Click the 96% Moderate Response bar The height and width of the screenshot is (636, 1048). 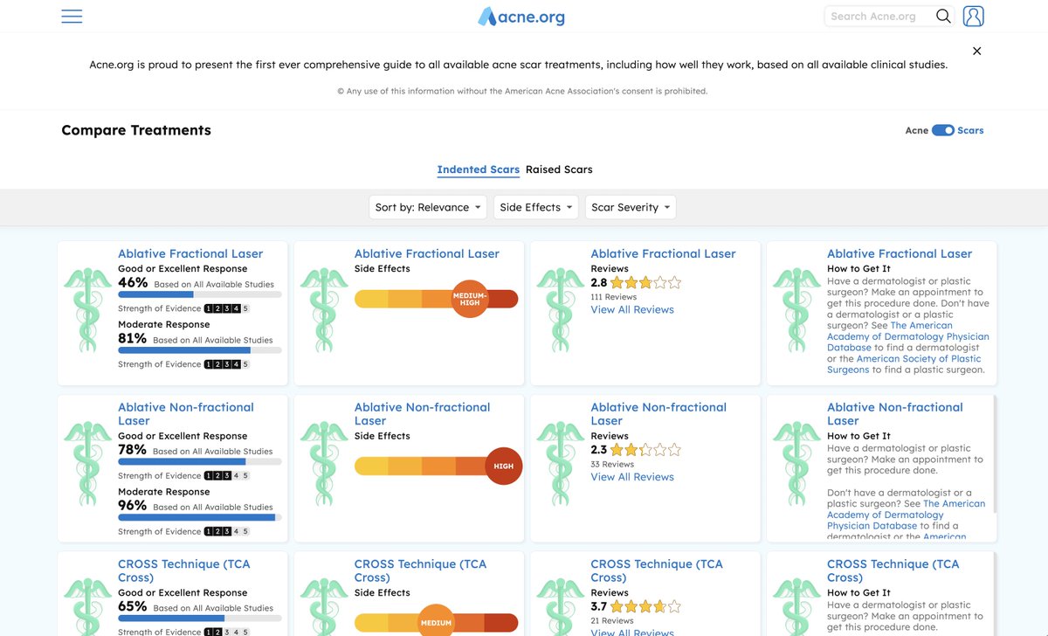coord(200,517)
